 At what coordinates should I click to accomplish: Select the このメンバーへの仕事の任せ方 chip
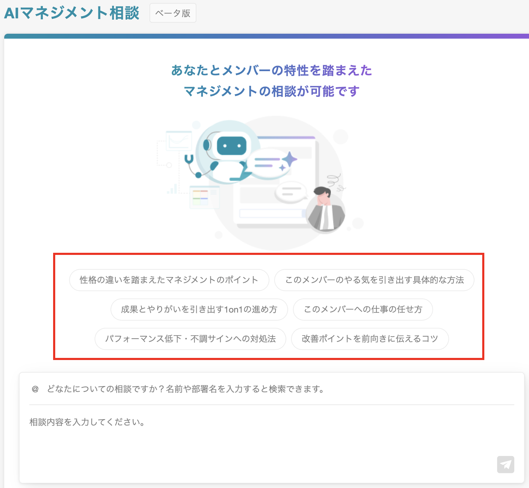click(x=363, y=309)
